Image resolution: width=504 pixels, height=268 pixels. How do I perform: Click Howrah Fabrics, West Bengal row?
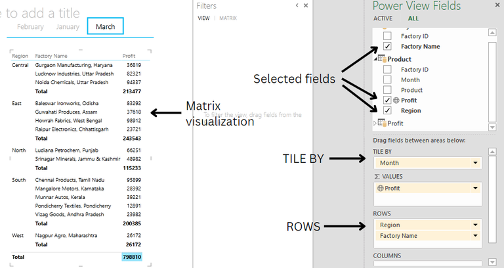[68, 121]
